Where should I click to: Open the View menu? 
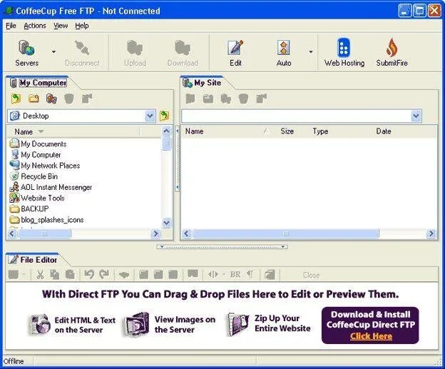61,26
